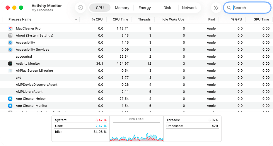Sort by the Process Name column
Image resolution: width=273 pixels, height=146 pixels.
(20, 19)
